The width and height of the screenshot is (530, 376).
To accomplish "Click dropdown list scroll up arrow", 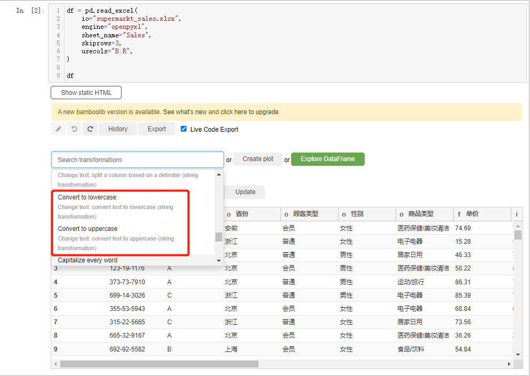I will tap(219, 174).
